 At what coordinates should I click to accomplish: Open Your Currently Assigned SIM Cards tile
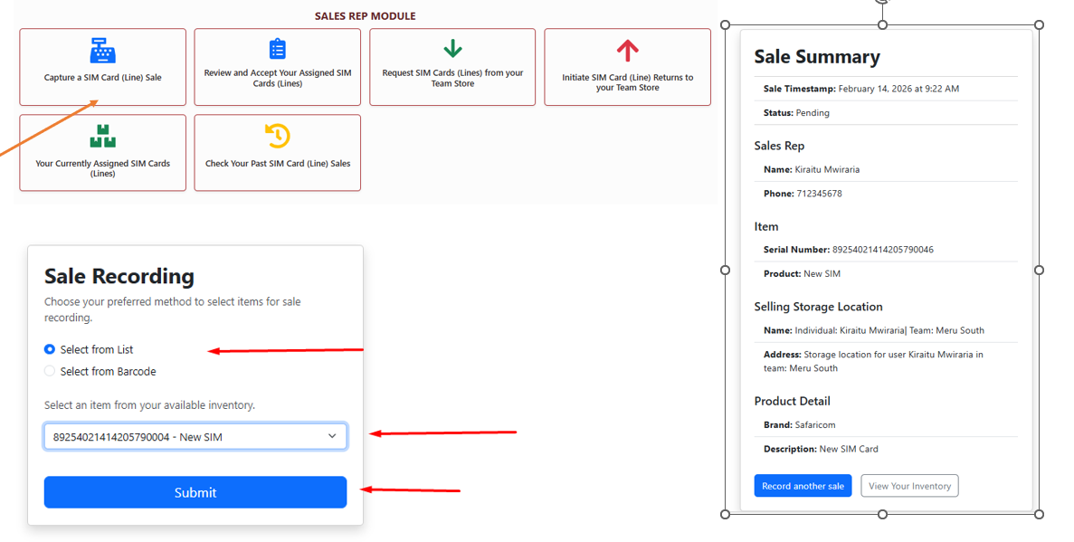(x=102, y=152)
